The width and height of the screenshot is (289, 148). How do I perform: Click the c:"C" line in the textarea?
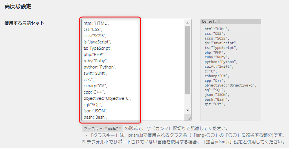88,79
